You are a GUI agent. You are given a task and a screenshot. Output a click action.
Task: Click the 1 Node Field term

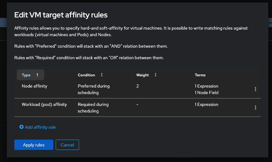tap(207, 93)
